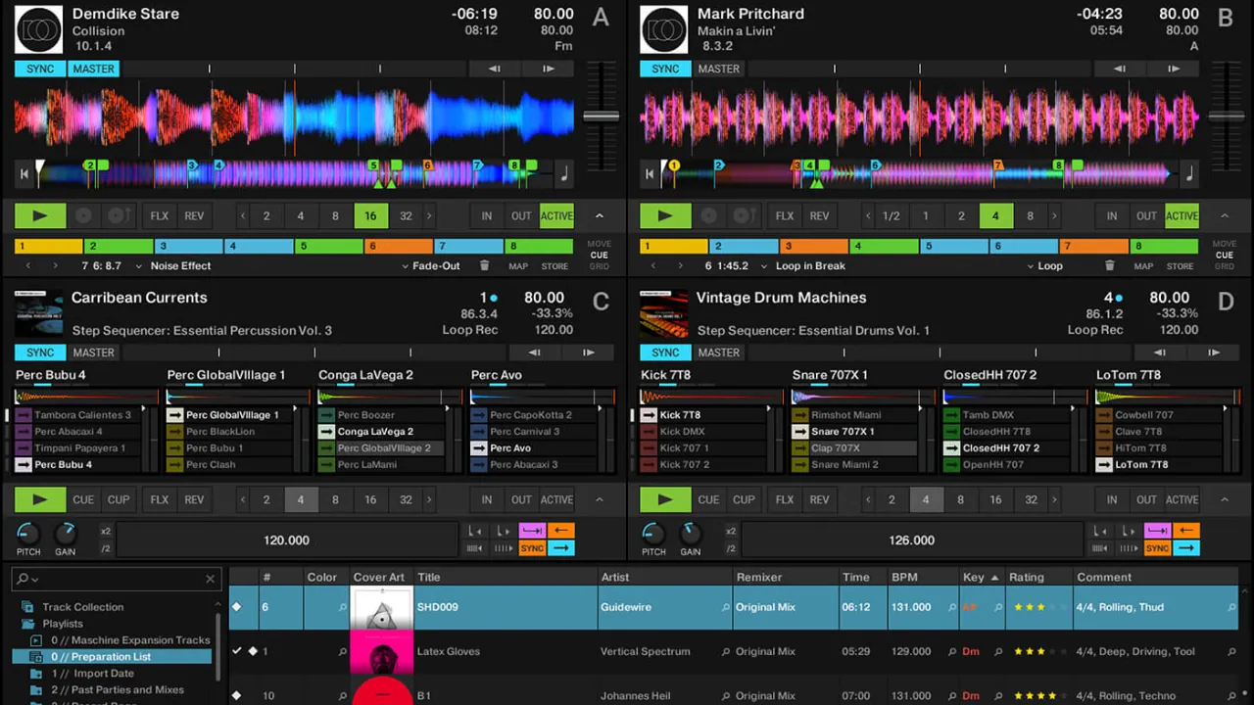Screen dimensions: 1254x705
Task: Double the tempo with x2 on Deck D
Action: click(x=731, y=532)
